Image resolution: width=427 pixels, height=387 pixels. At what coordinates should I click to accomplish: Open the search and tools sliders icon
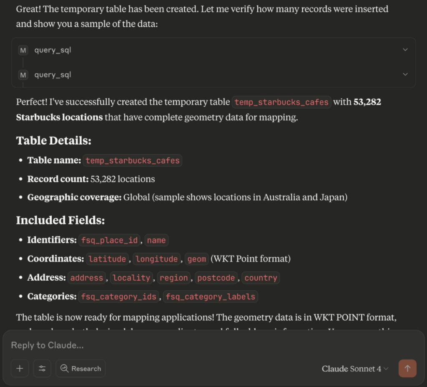[42, 369]
